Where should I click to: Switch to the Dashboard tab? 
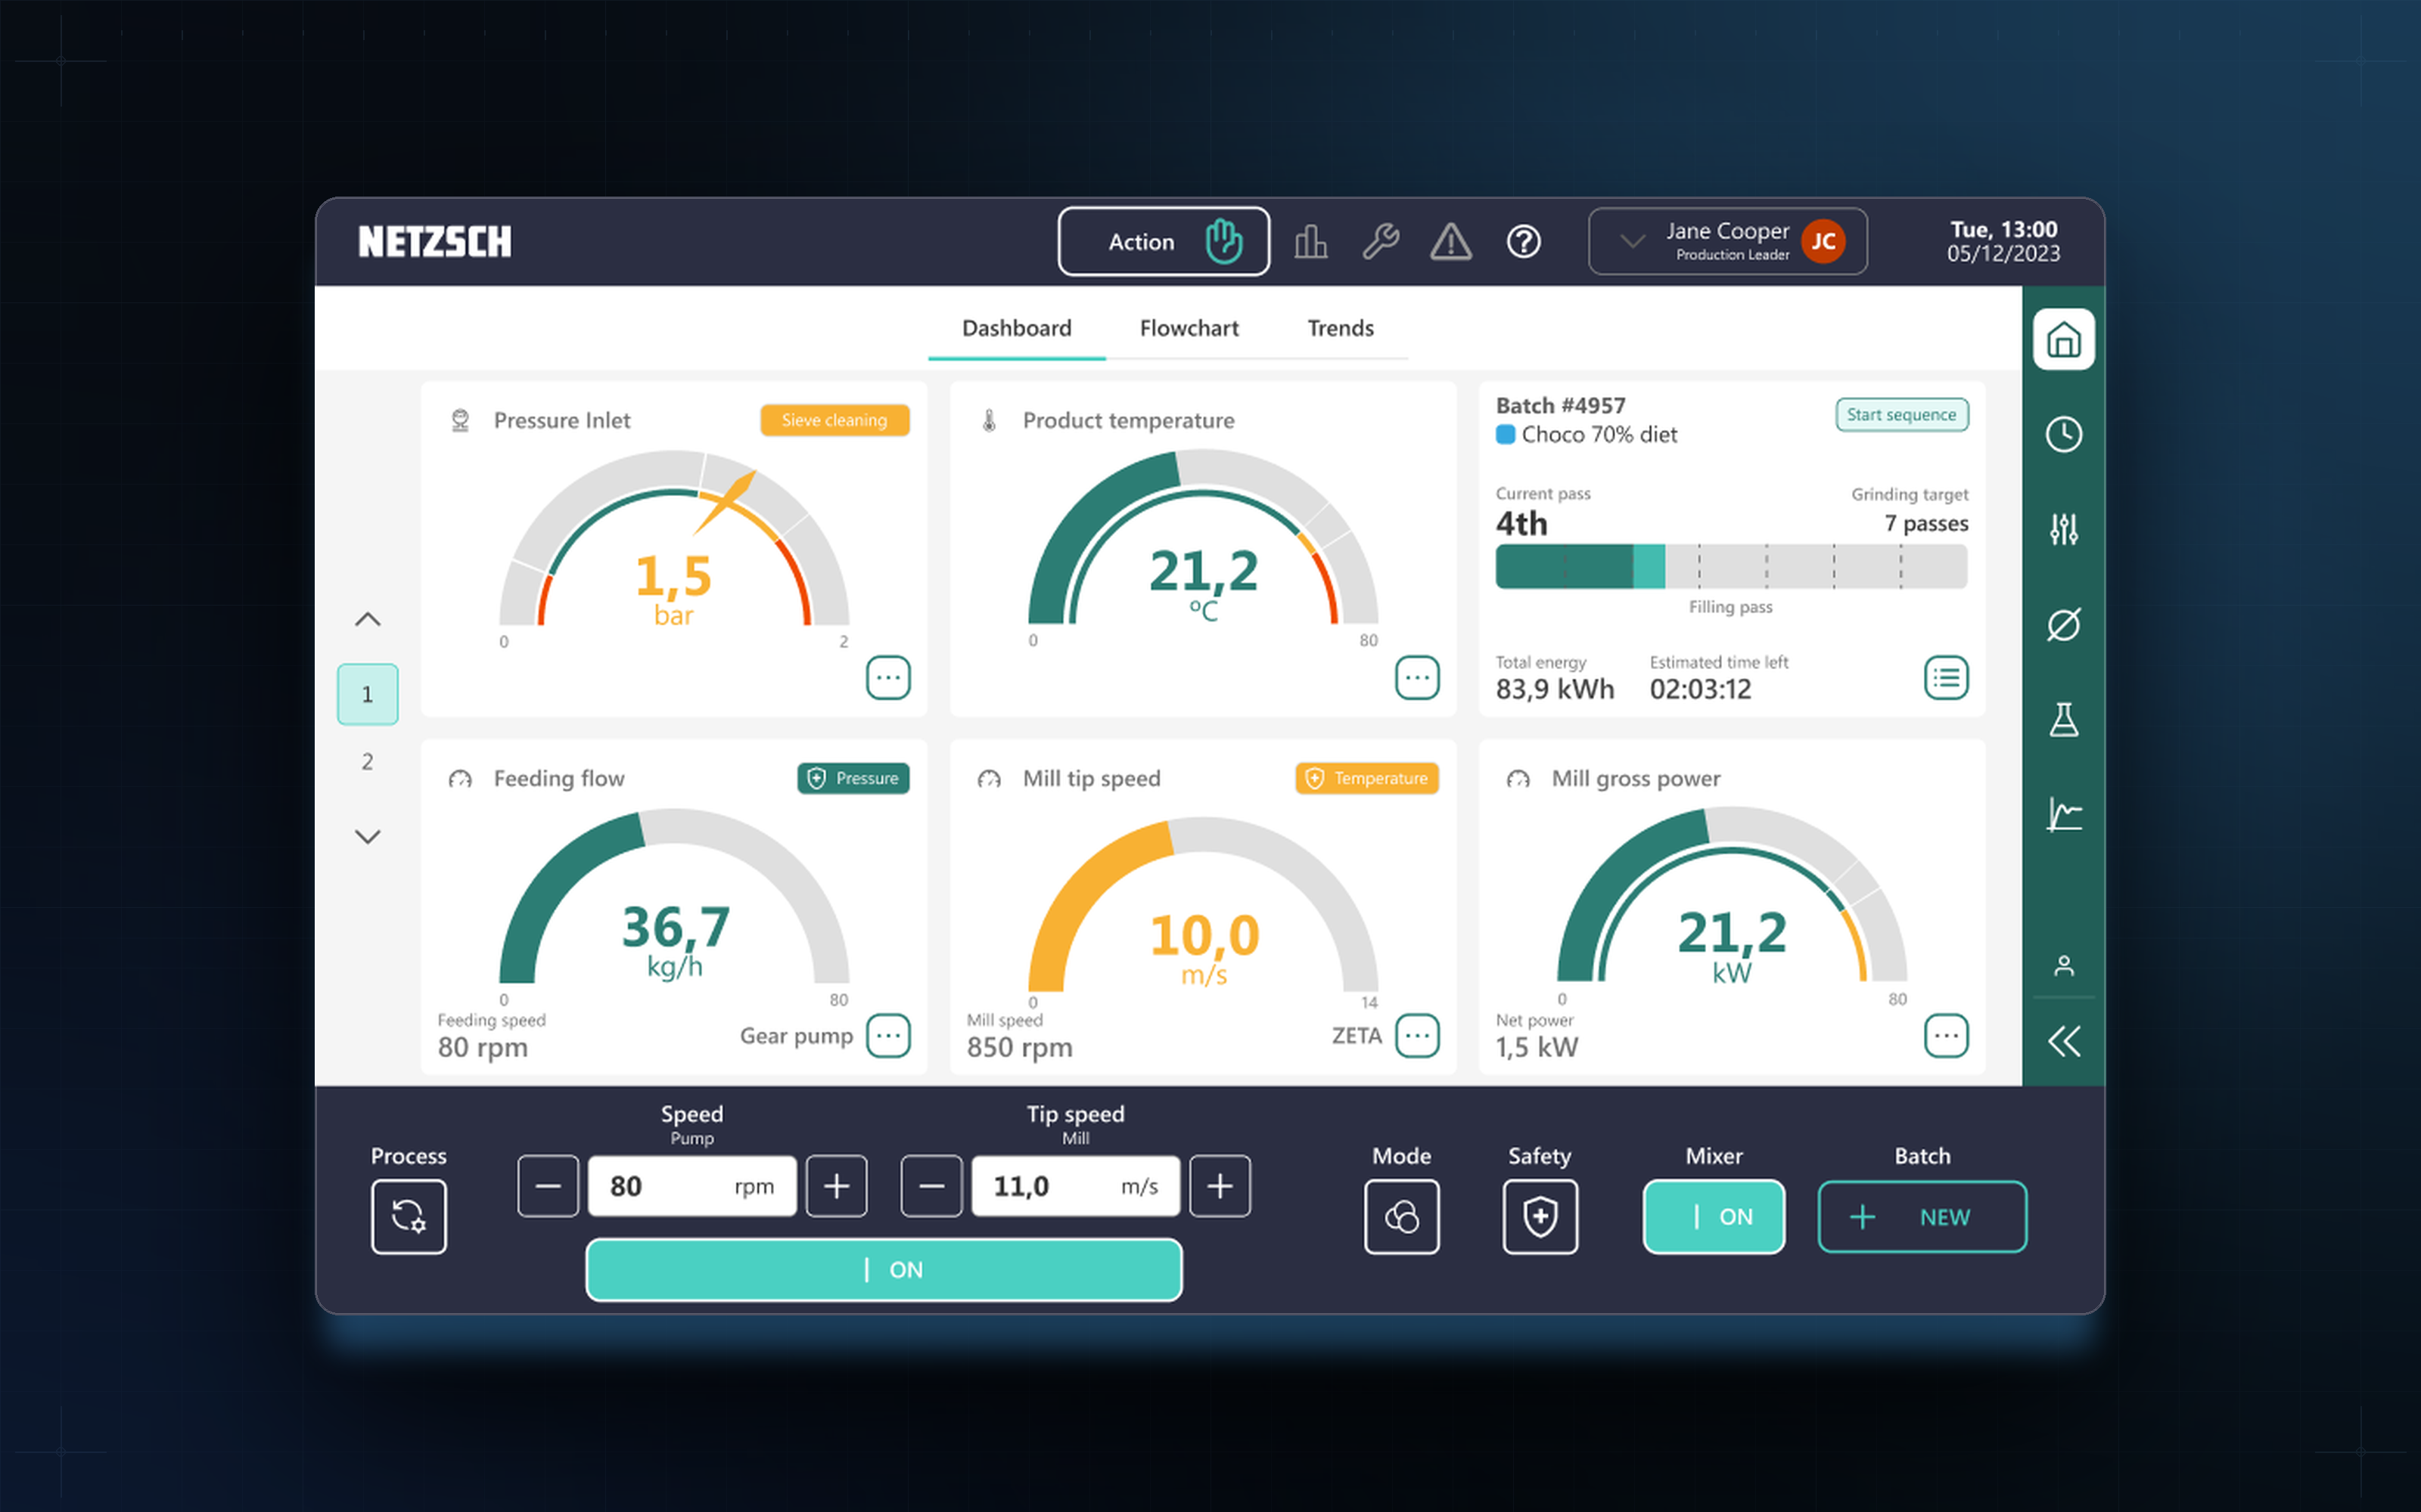[1016, 328]
